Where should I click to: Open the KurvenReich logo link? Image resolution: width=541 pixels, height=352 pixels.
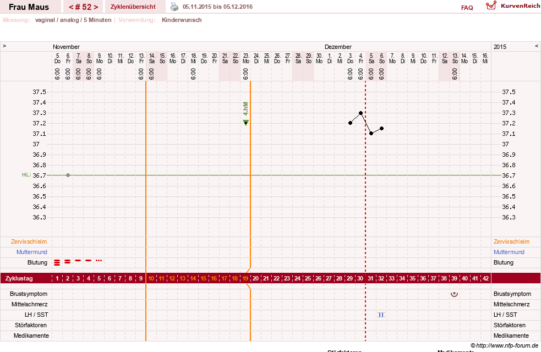(513, 6)
